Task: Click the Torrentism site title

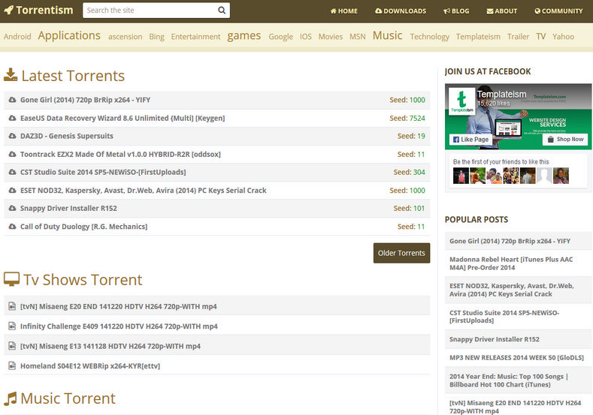Action: [44, 11]
